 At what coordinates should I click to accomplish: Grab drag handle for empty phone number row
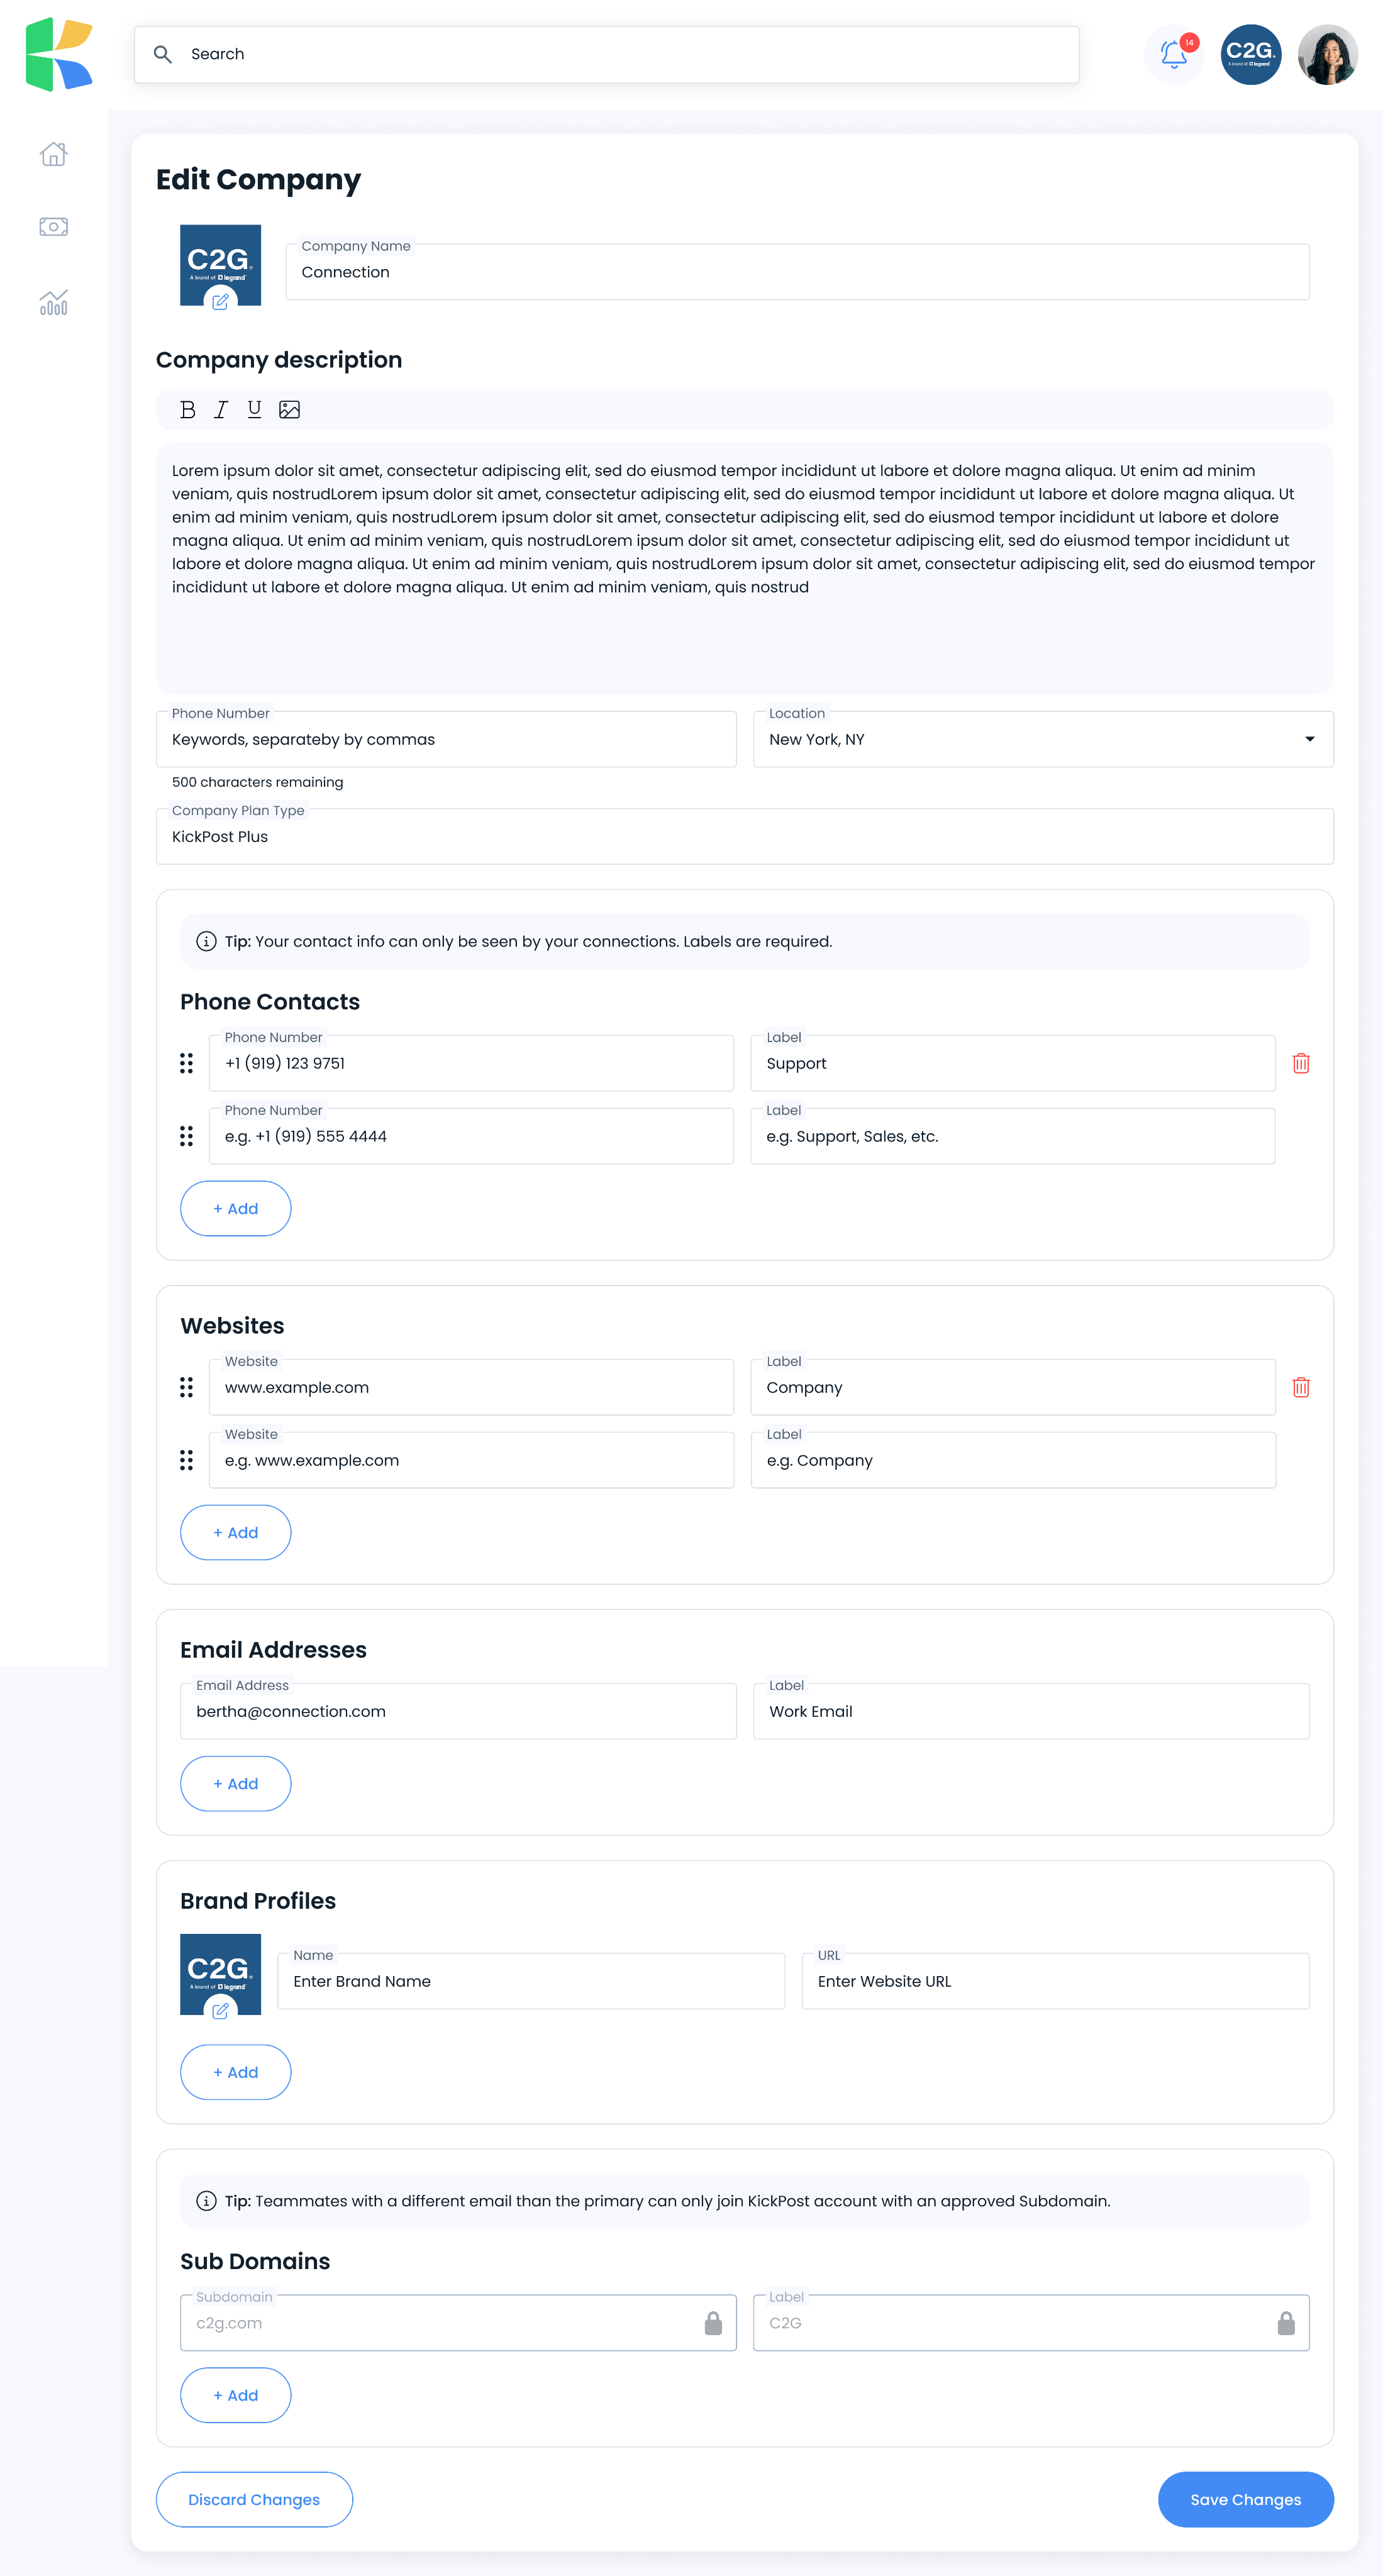186,1136
